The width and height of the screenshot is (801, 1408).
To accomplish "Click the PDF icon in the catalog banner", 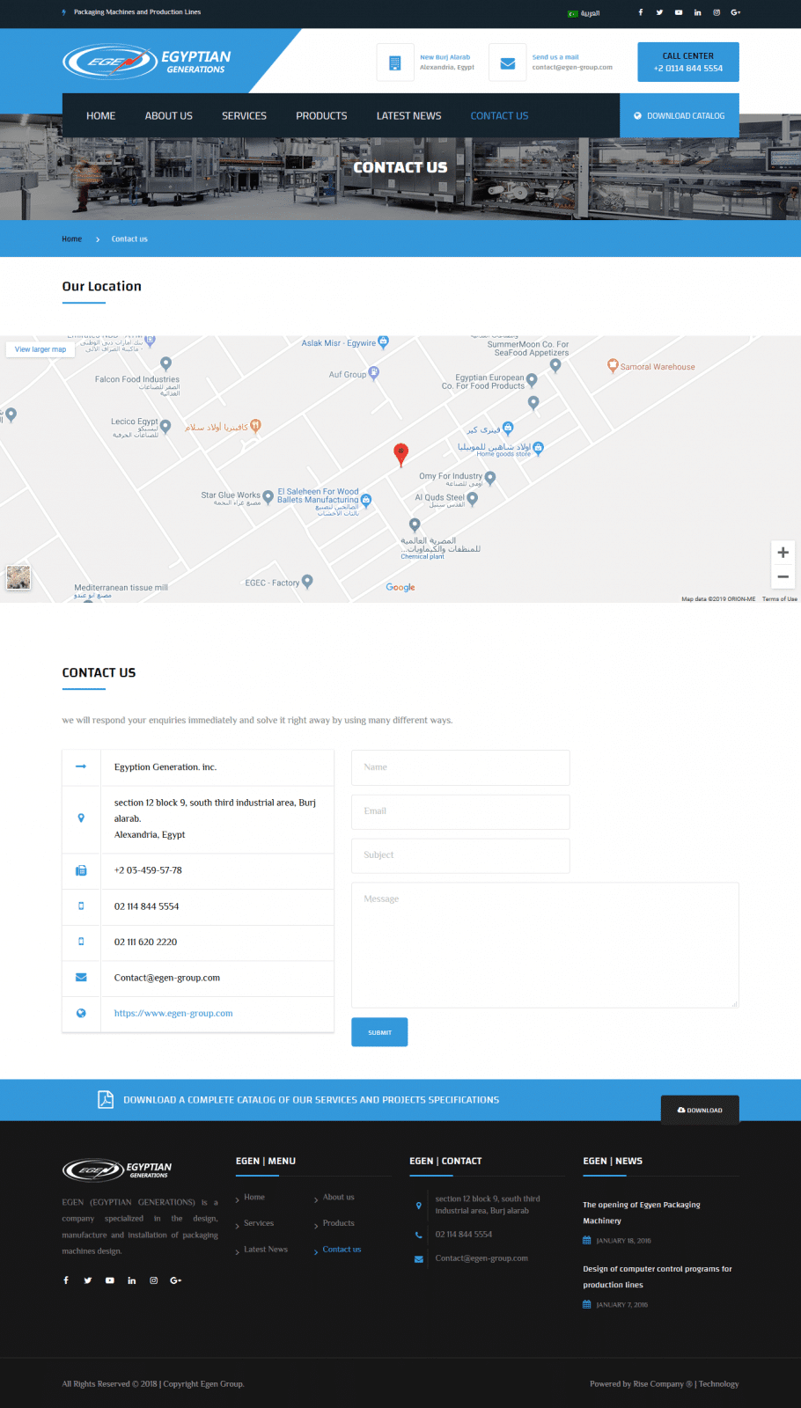I will tap(106, 1099).
